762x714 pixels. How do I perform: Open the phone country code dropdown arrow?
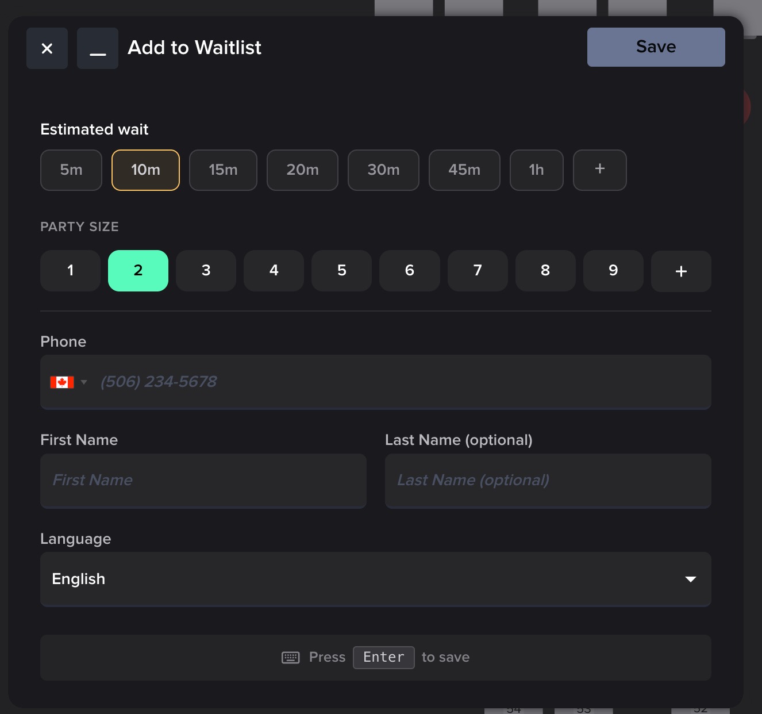[84, 382]
